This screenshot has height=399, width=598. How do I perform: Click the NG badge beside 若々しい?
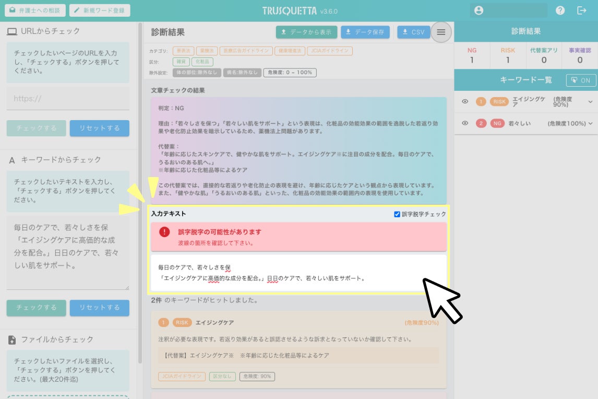[x=497, y=123]
